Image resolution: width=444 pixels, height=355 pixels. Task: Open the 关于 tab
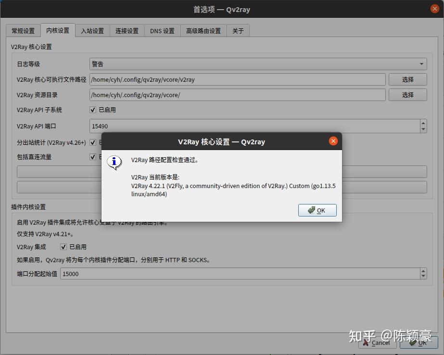[x=238, y=30]
